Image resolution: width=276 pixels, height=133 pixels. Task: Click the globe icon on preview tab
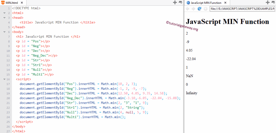(x=188, y=3)
